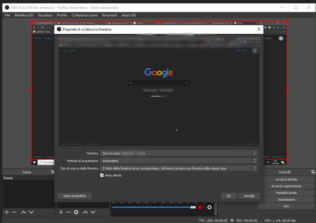Undock the Controlli panel with its header icon
The height and width of the screenshot is (223, 316).
(x=313, y=172)
